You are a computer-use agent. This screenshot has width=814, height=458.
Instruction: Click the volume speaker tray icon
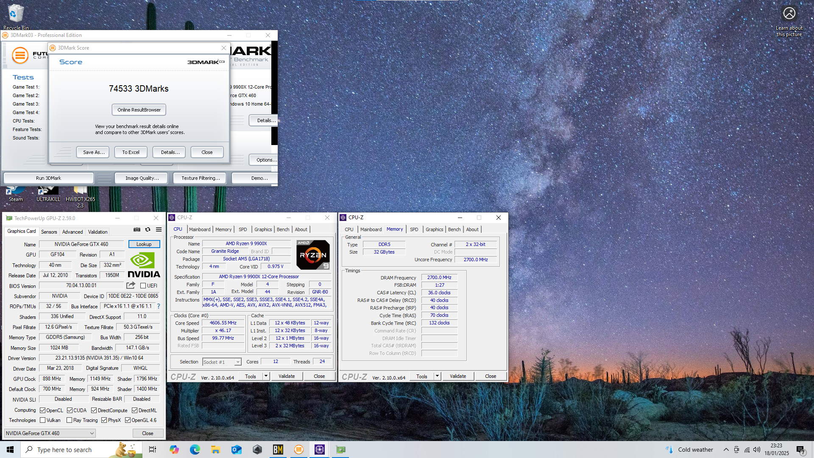(757, 450)
